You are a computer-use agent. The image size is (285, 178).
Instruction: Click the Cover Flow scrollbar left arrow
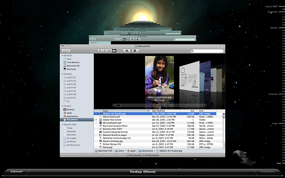coord(114,105)
